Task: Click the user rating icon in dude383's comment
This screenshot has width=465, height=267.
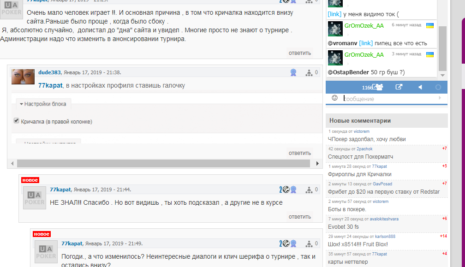Action: (x=309, y=72)
